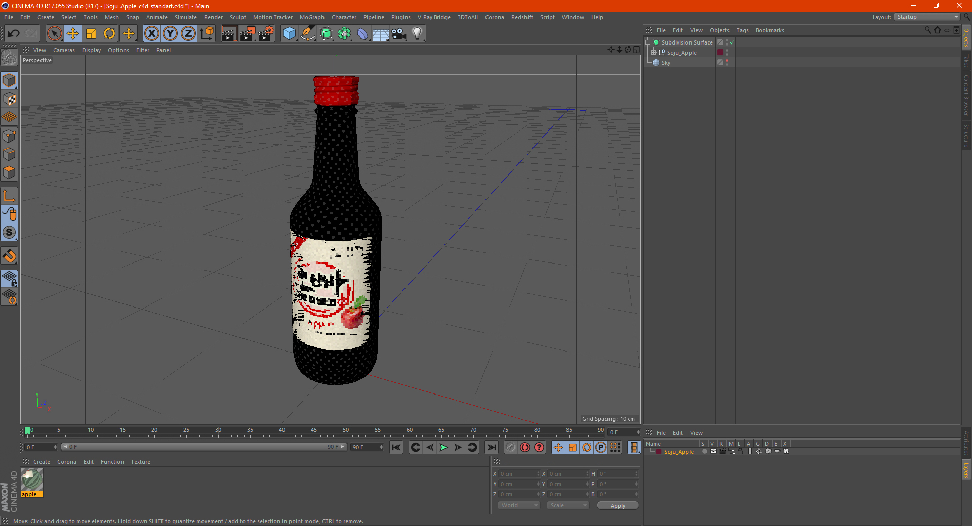This screenshot has height=526, width=972.
Task: Open the World coordinate dropdown
Action: 519,505
